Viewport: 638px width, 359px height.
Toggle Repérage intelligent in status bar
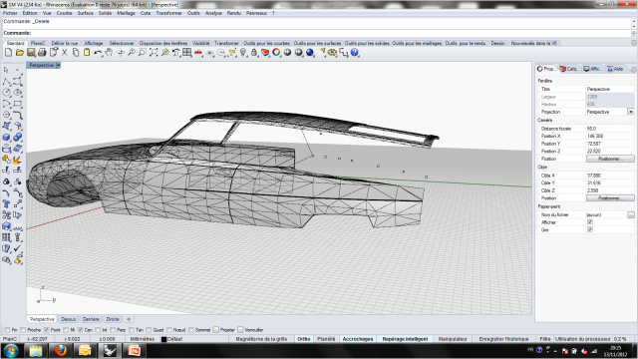(405, 339)
